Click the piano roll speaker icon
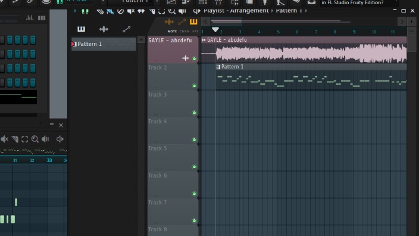Image resolution: width=419 pixels, height=236 pixels. [60, 139]
